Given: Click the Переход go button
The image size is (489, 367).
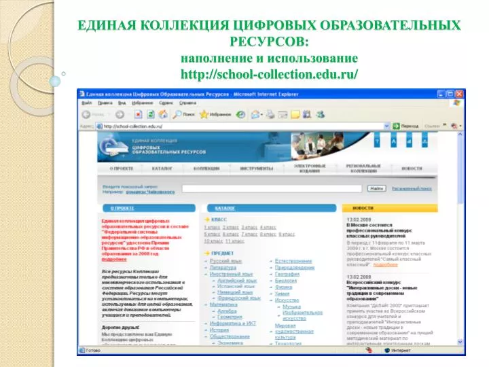Looking at the screenshot, I should pos(405,126).
